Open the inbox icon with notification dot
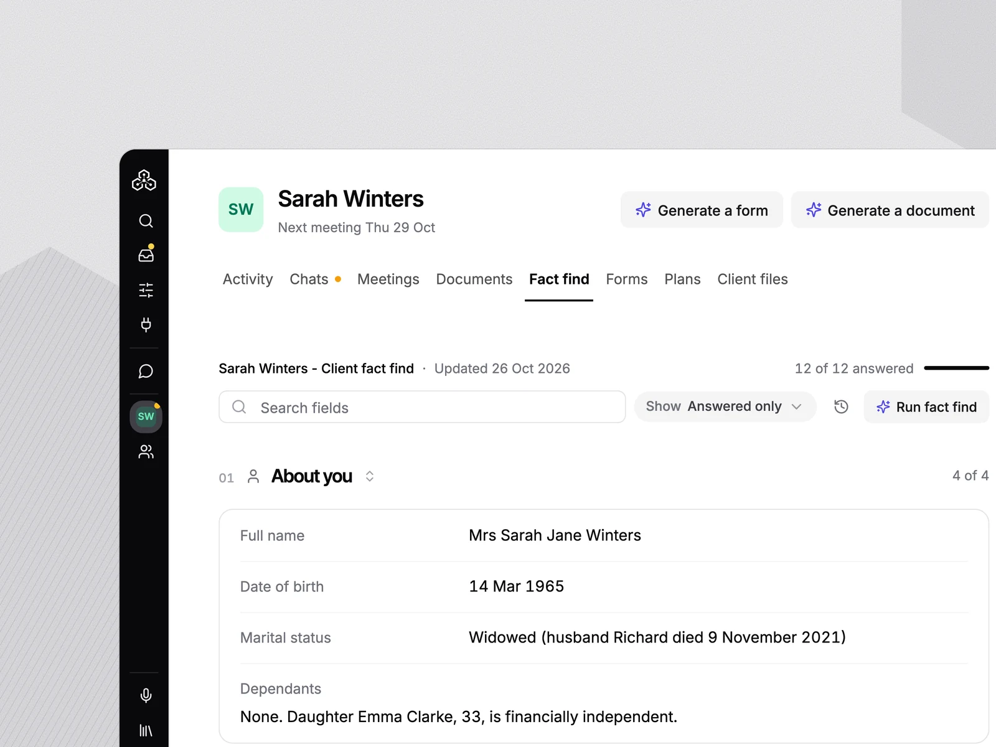Image resolution: width=996 pixels, height=747 pixels. pos(146,255)
